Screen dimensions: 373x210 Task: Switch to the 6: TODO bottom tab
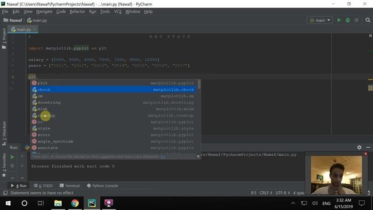pyautogui.click(x=43, y=185)
